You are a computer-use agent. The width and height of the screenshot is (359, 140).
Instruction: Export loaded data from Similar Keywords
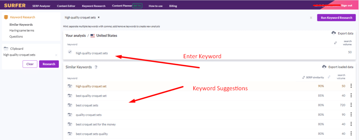pyautogui.click(x=338, y=67)
